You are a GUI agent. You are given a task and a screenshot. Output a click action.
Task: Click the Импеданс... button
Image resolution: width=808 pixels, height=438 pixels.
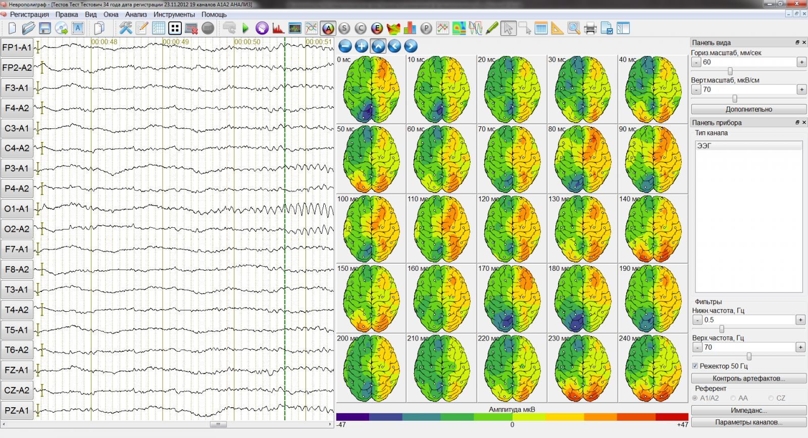(x=748, y=410)
